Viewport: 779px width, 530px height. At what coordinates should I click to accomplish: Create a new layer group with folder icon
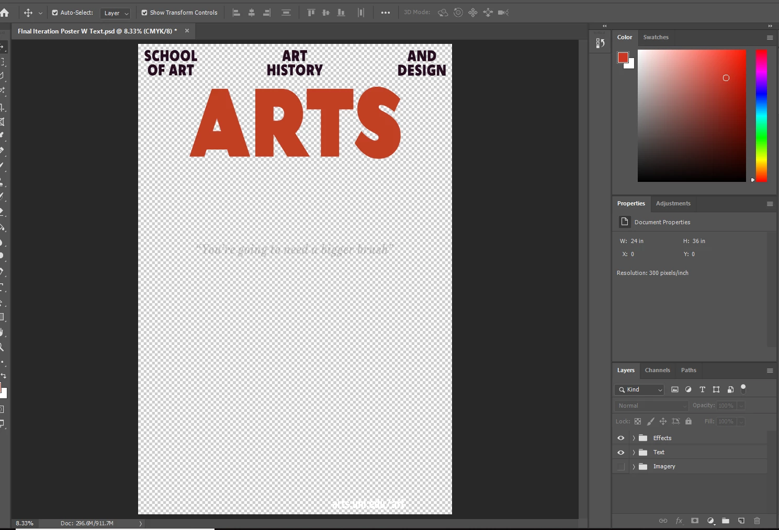pos(726,521)
